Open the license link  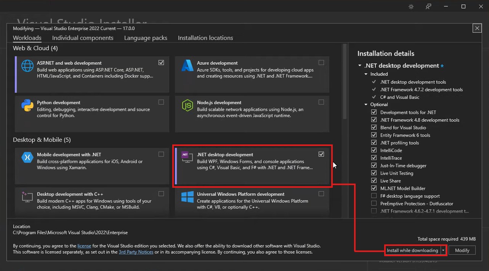[x=84, y=246]
